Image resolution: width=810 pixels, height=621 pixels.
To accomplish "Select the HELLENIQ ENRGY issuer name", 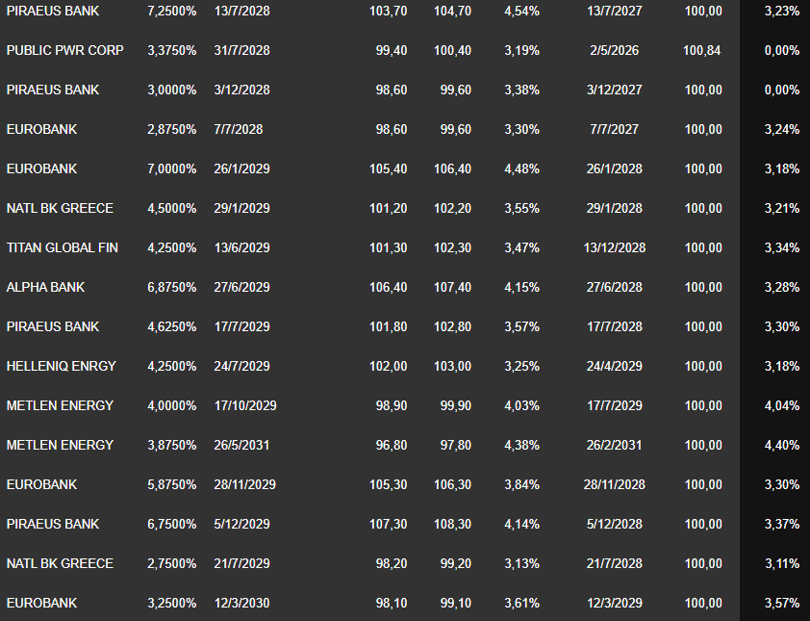I will pyautogui.click(x=61, y=366).
